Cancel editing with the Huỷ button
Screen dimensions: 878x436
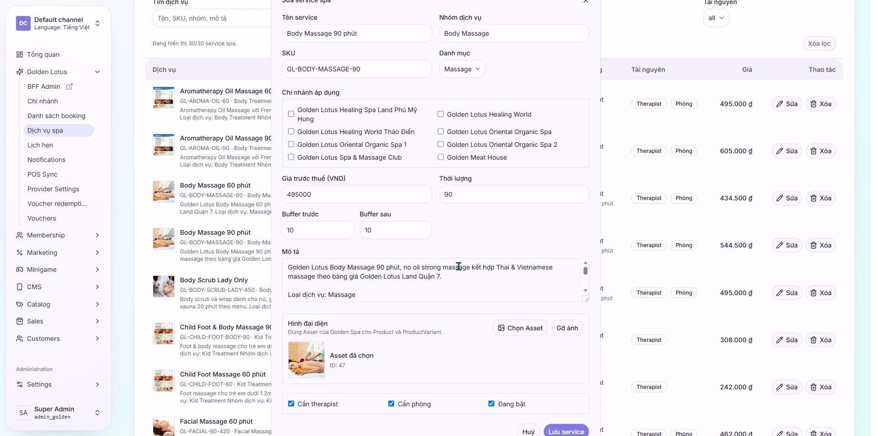click(528, 431)
